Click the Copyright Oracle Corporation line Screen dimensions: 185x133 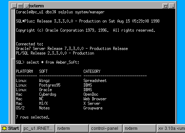(x=85, y=30)
